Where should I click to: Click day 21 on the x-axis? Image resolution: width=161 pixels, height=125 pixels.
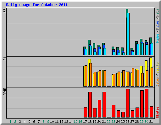(104, 122)
